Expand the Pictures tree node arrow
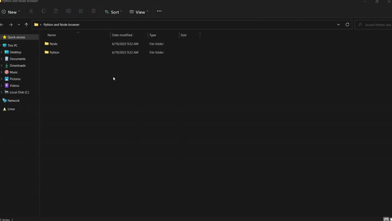Viewport: 392px width, 221px height. pyautogui.click(x=2, y=79)
